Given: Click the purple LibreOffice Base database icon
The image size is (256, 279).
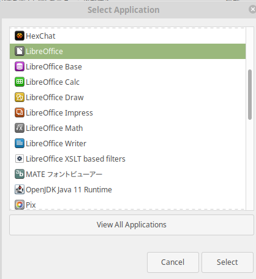Looking at the screenshot, I should [x=20, y=66].
